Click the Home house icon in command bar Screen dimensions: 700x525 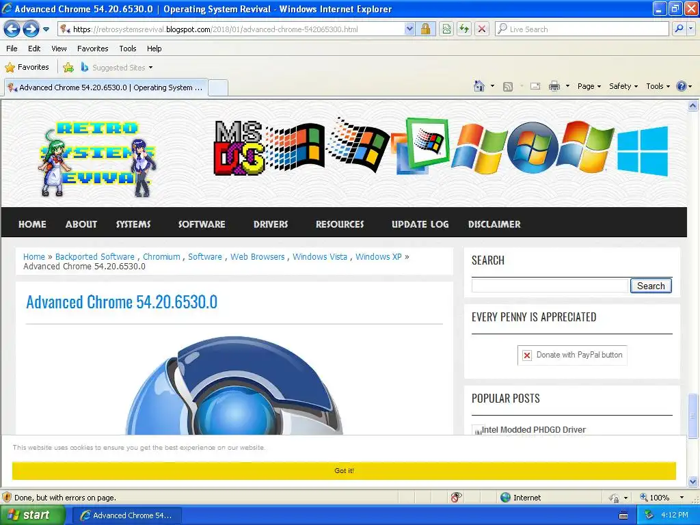point(479,86)
